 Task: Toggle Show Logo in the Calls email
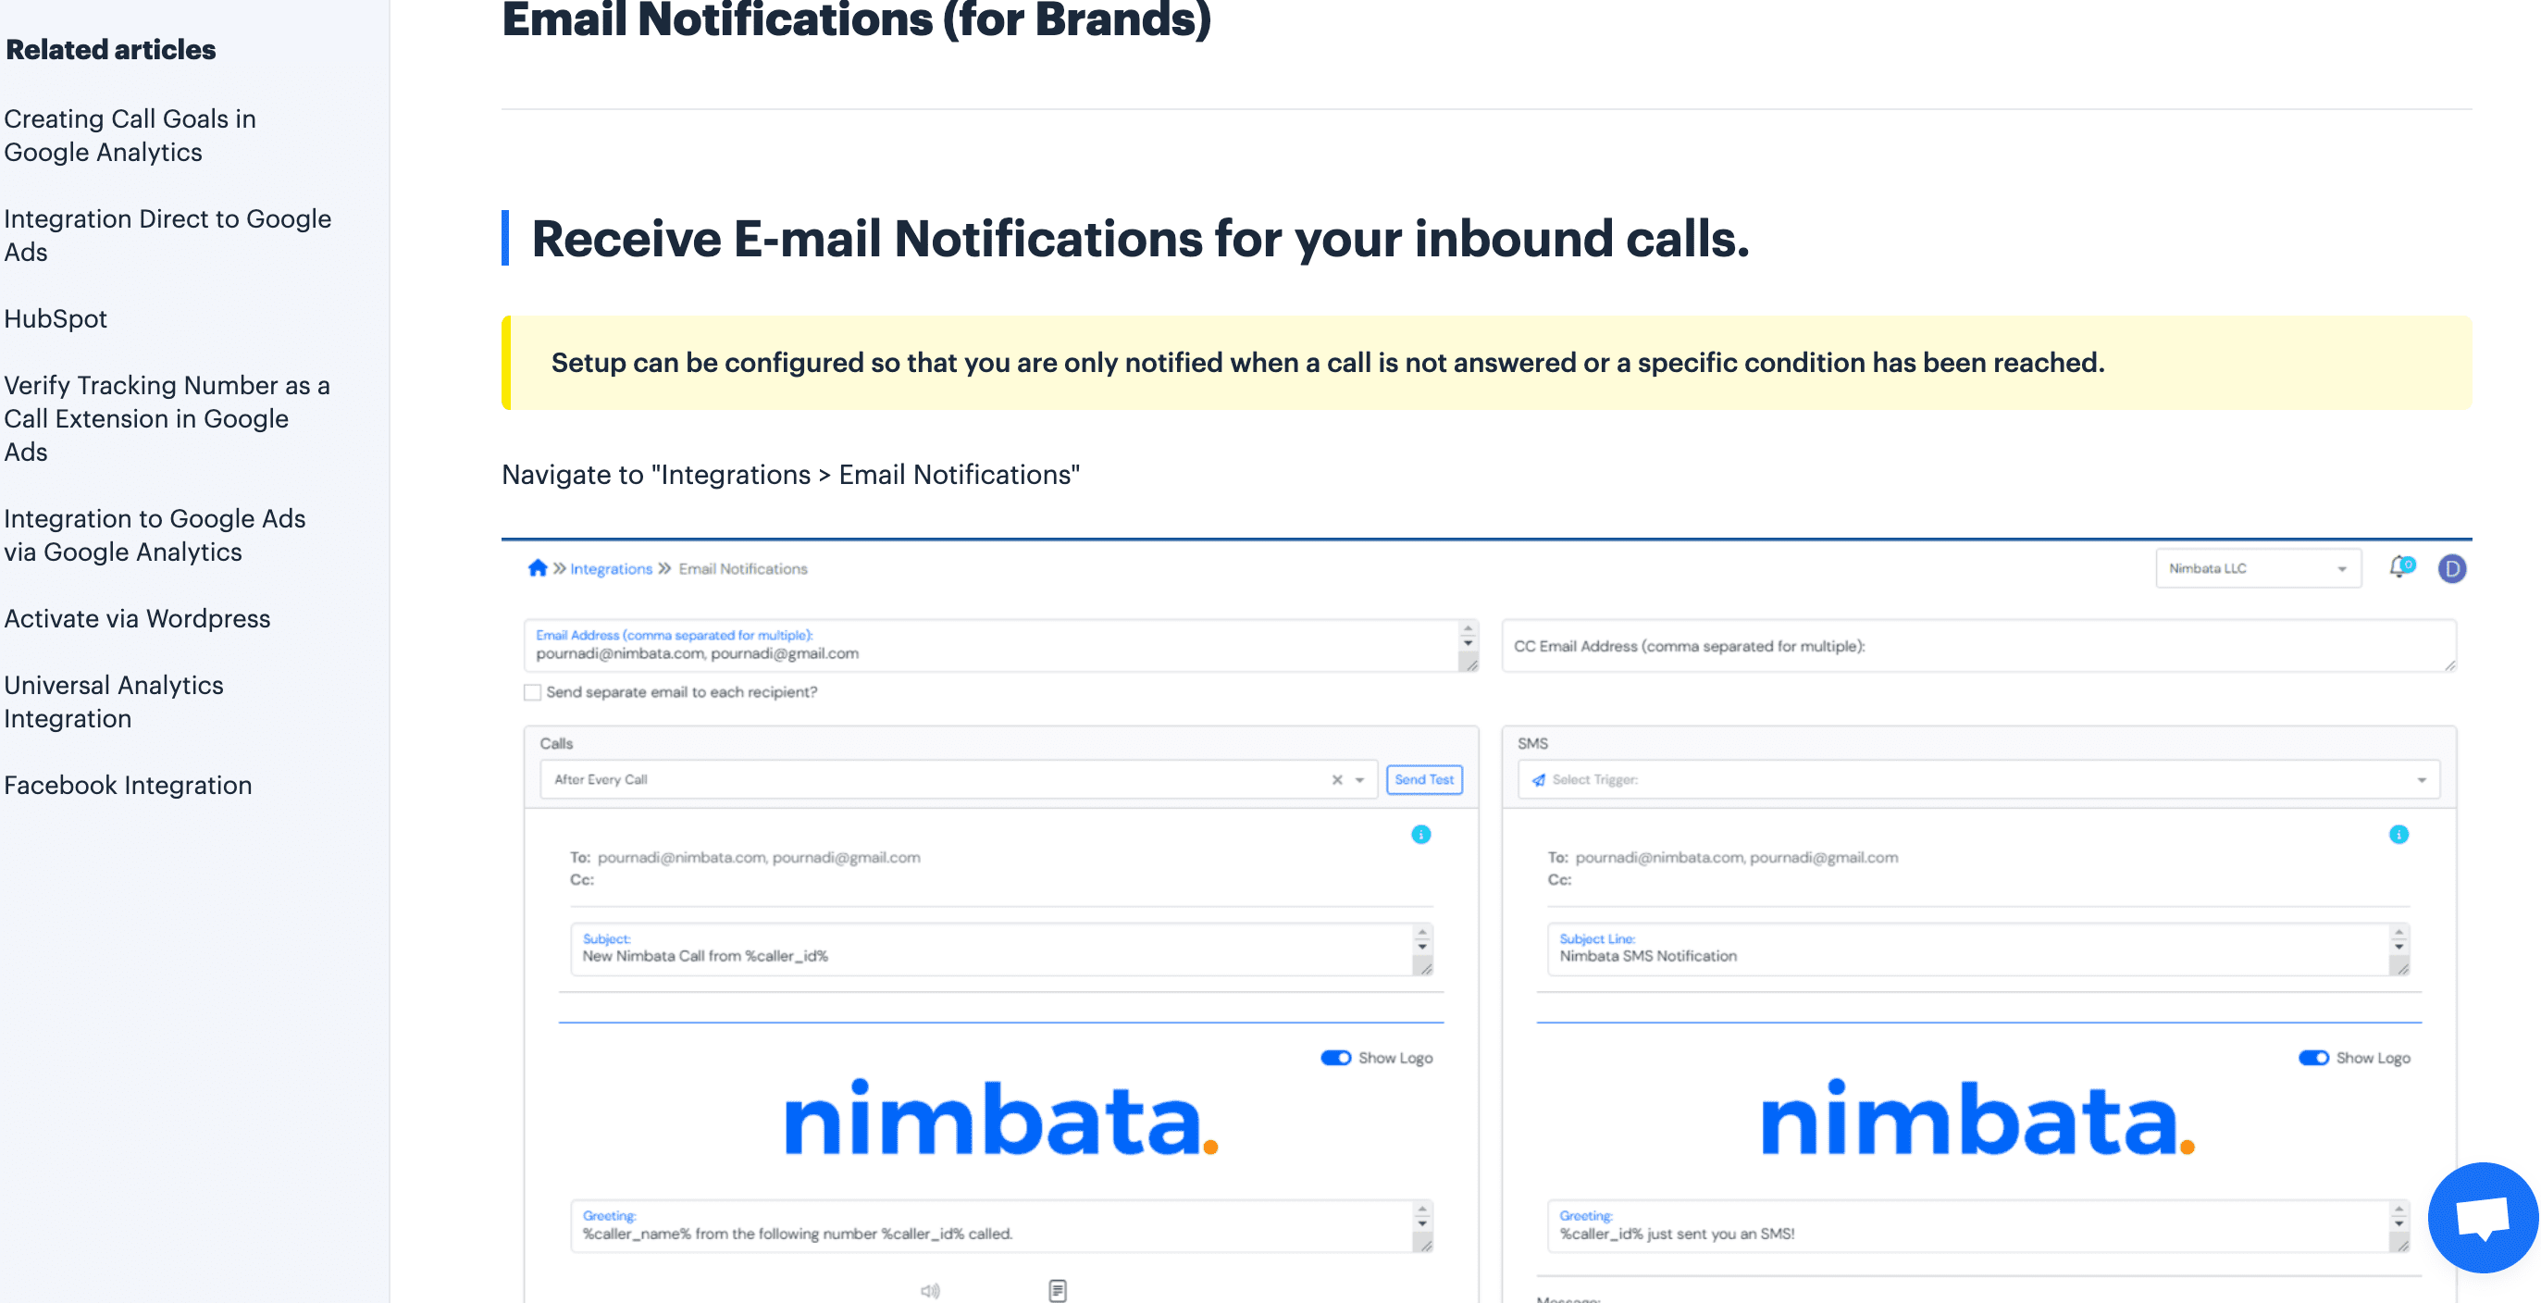pyautogui.click(x=1334, y=1058)
